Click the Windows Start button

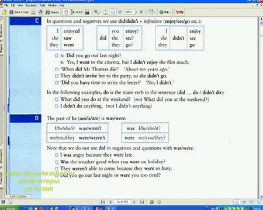point(10,208)
